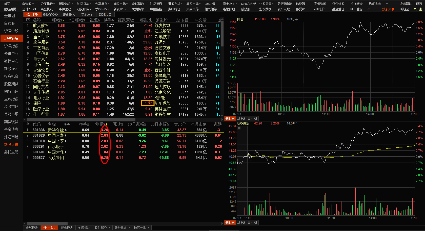
Task: Switch upper chart to K线图 tab
Action: click(241, 119)
